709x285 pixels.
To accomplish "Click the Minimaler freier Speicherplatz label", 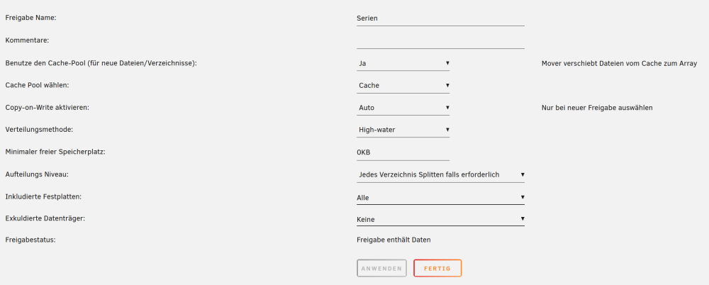I will [55, 152].
